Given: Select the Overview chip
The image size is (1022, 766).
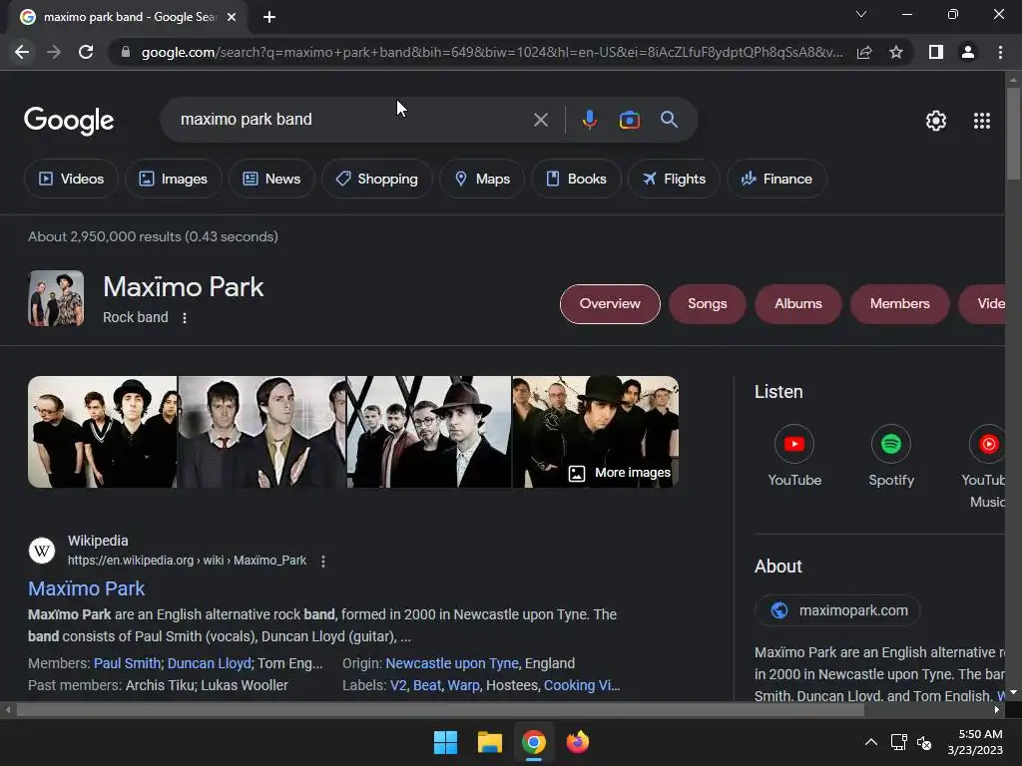Looking at the screenshot, I should click(610, 303).
